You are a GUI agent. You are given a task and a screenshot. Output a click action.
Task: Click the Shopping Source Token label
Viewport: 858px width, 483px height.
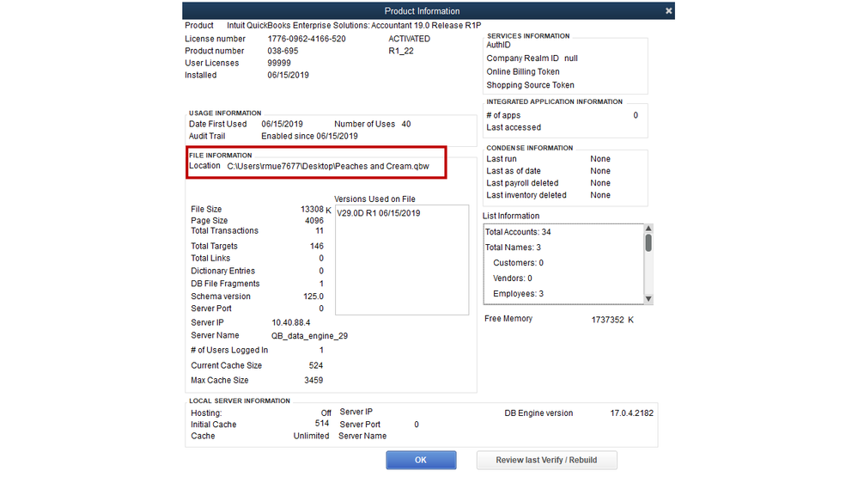(x=530, y=85)
